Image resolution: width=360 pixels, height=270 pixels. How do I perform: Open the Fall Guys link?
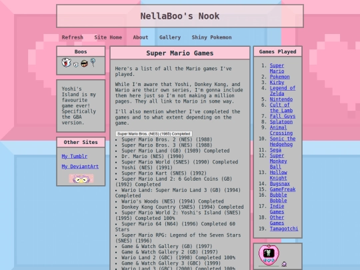[283, 116]
